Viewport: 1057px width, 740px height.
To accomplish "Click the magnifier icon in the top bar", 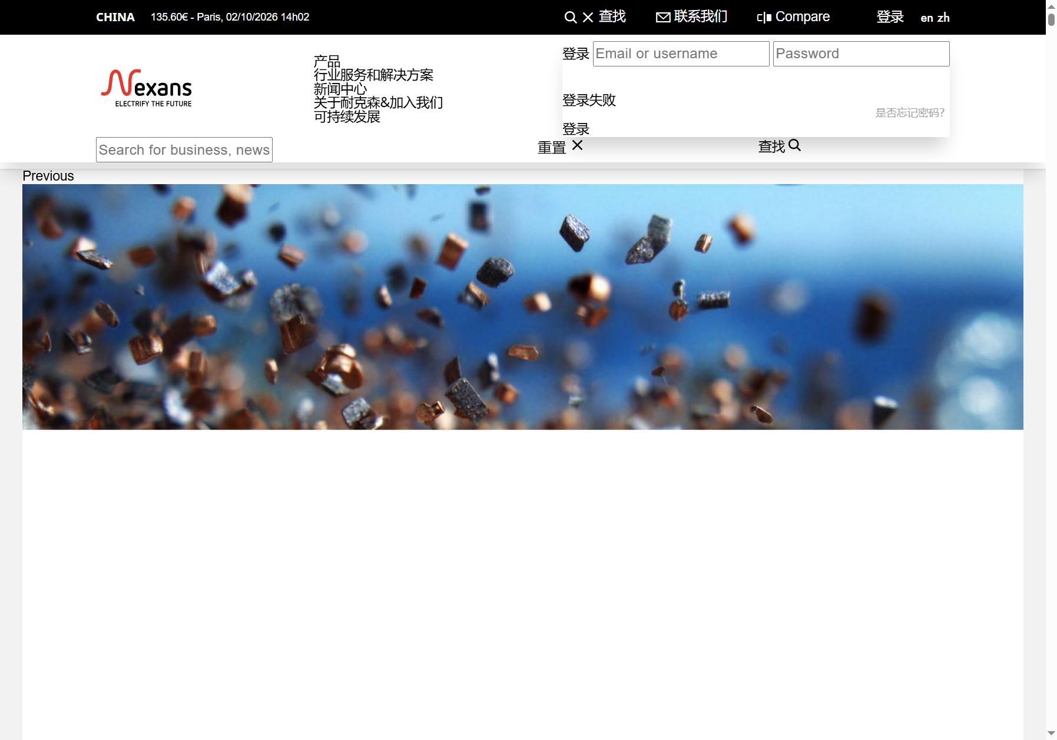I will [x=570, y=18].
